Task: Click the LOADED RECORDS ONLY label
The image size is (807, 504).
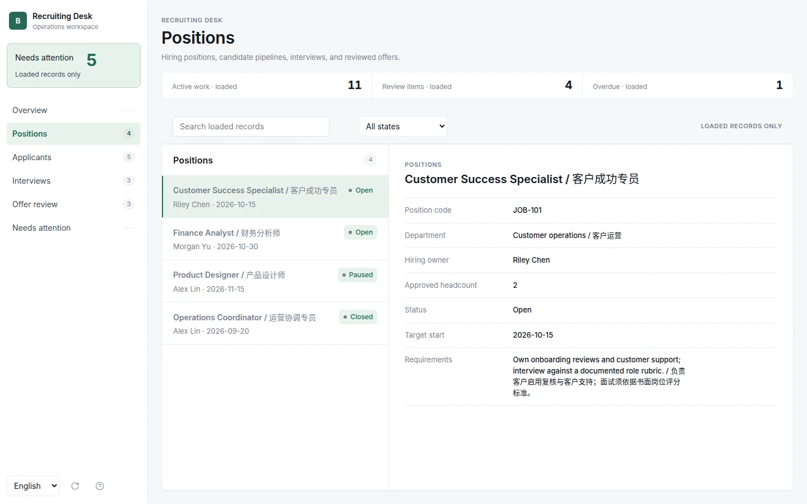Action: [741, 126]
